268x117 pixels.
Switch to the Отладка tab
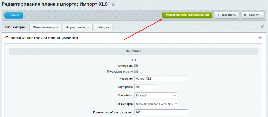pyautogui.click(x=103, y=27)
